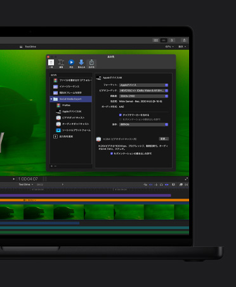Screen dimensions: 236x287
Task: Select the first export-file default destination row
Action: pyautogui.click(x=71, y=81)
